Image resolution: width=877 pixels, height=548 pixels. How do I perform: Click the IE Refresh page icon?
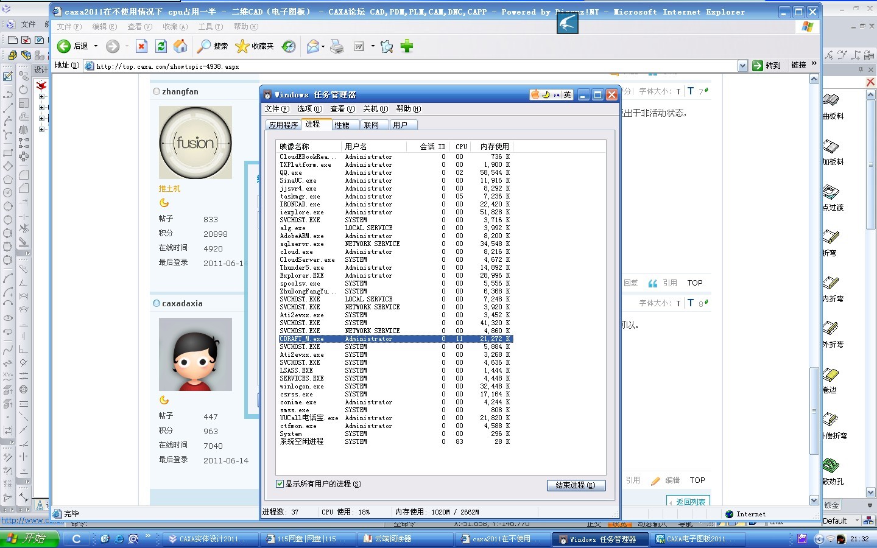pyautogui.click(x=161, y=46)
